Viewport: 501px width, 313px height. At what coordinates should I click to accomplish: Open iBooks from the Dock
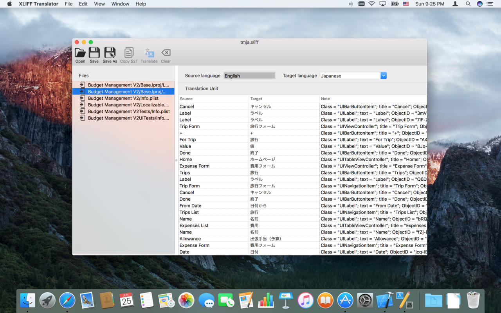point(325,300)
